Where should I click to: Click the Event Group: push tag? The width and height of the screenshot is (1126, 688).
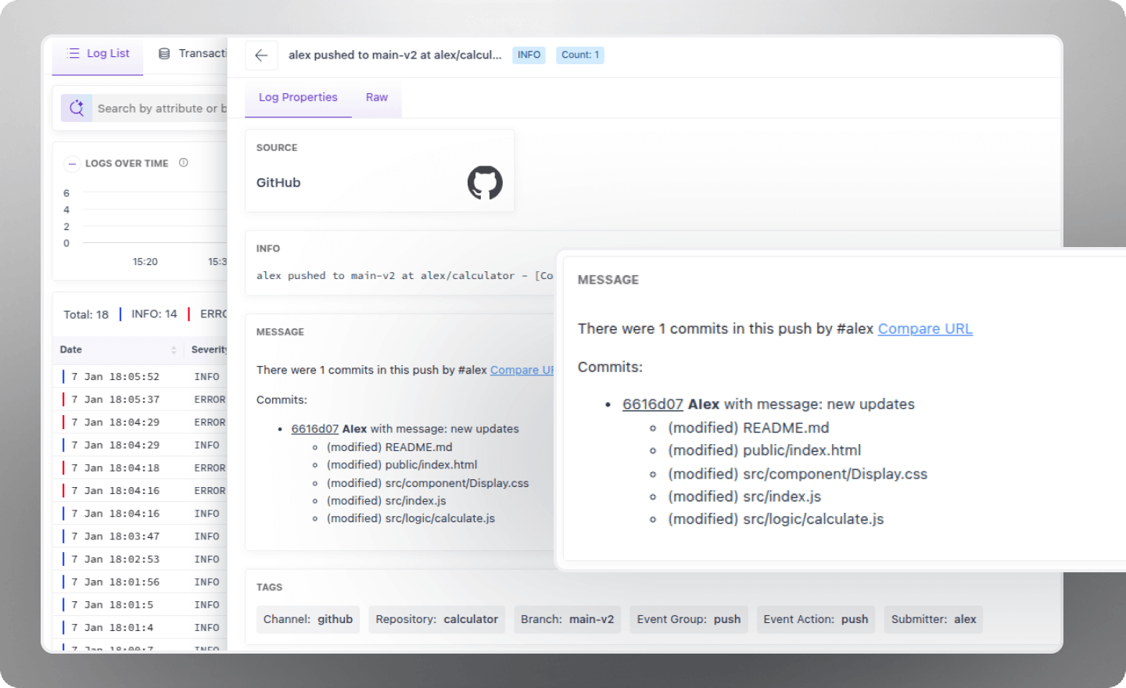tap(689, 619)
